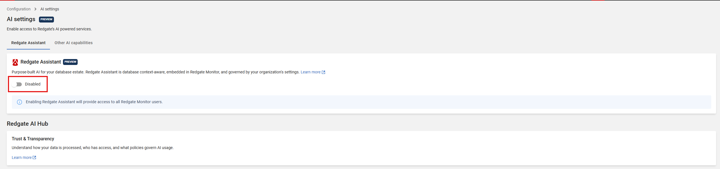Click the AI settings page heading

tap(21, 19)
